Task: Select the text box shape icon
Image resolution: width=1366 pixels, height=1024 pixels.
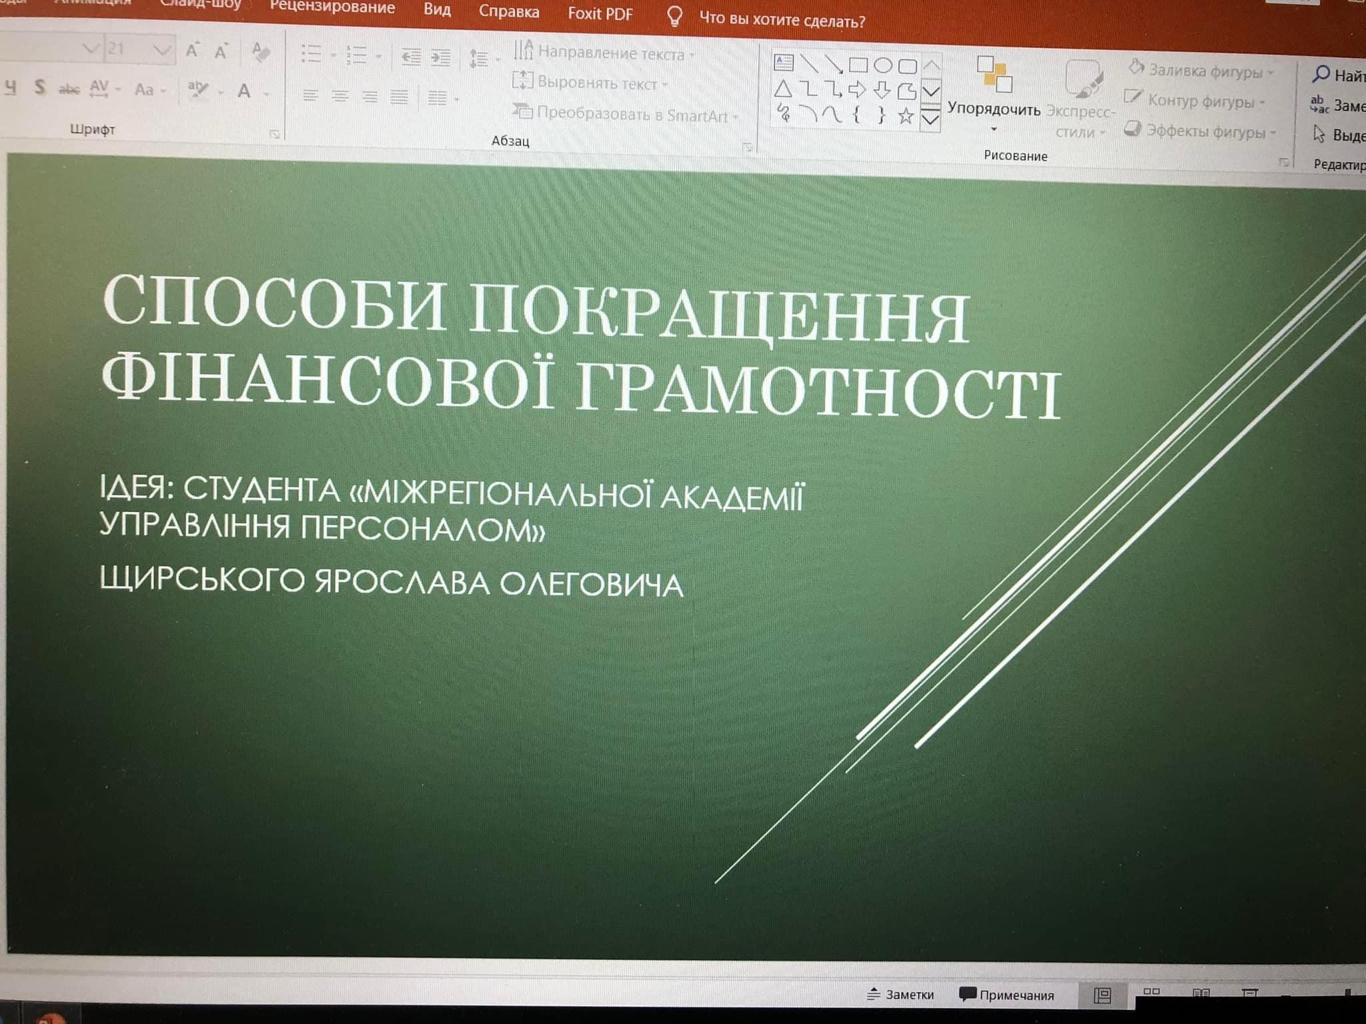Action: pyautogui.click(x=783, y=63)
